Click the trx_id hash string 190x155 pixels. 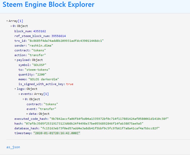pos(66,41)
